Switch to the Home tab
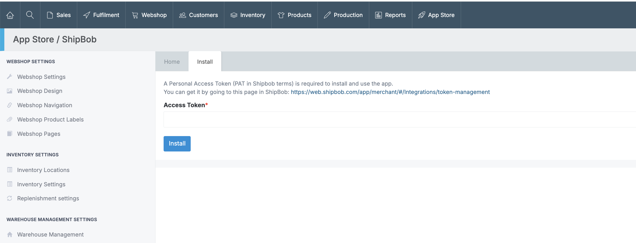Viewport: 636px width, 243px height. click(172, 62)
